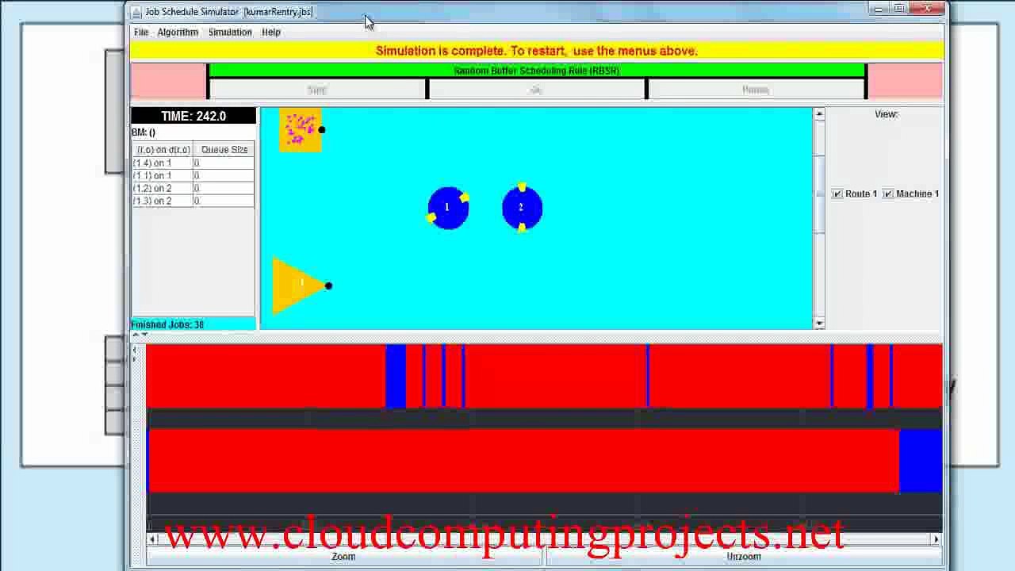Click the top yellow buffer on machine 2
Viewport: 1015px width, 571px height.
tap(522, 188)
